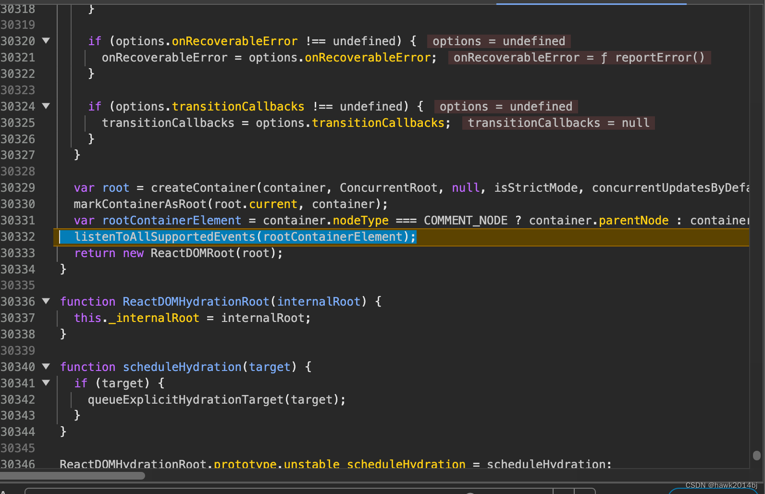Collapse the if block at line 30341
Image resolution: width=765 pixels, height=494 pixels.
click(46, 383)
